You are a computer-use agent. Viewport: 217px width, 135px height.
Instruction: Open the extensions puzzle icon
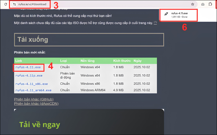coord(210,4)
